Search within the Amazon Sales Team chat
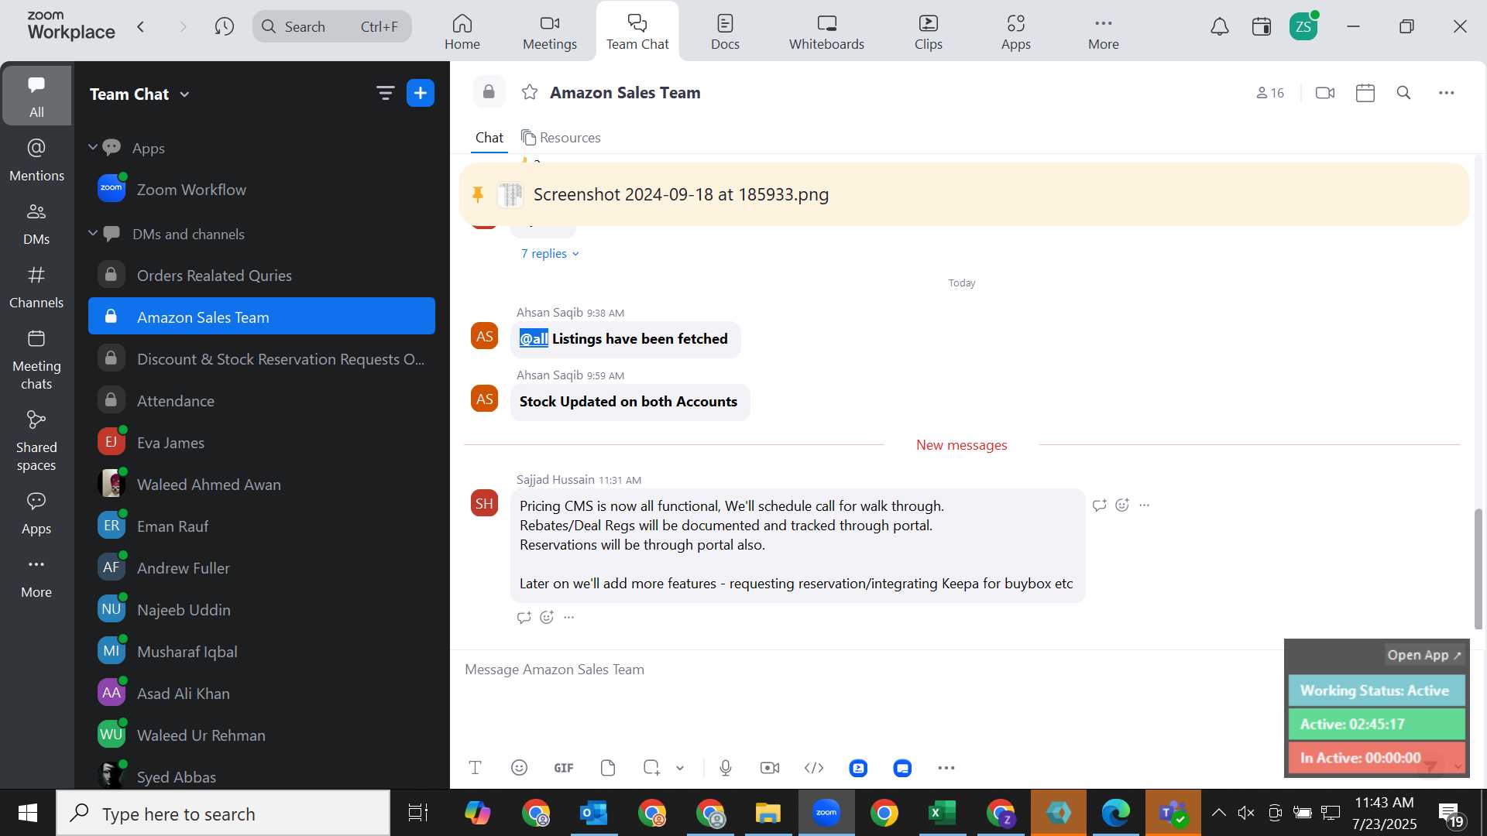This screenshot has width=1487, height=836. (1403, 93)
